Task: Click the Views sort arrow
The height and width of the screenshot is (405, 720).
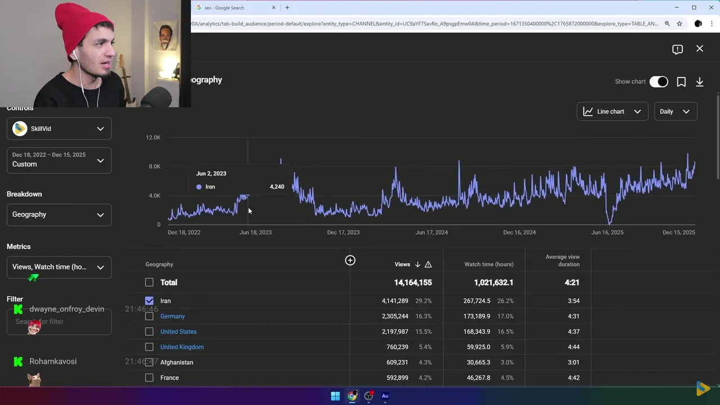Action: (x=417, y=264)
